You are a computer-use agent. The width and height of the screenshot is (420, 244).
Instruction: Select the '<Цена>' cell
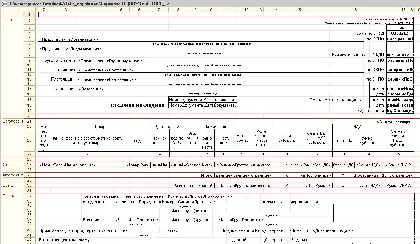[x=286, y=165]
